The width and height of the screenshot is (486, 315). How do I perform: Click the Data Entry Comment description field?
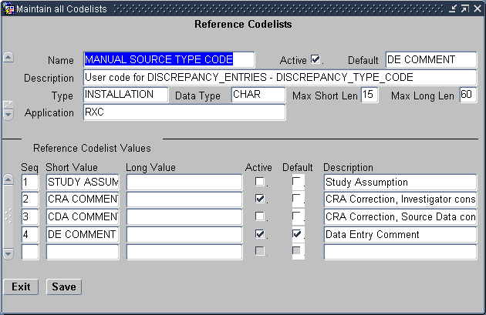tap(400, 233)
